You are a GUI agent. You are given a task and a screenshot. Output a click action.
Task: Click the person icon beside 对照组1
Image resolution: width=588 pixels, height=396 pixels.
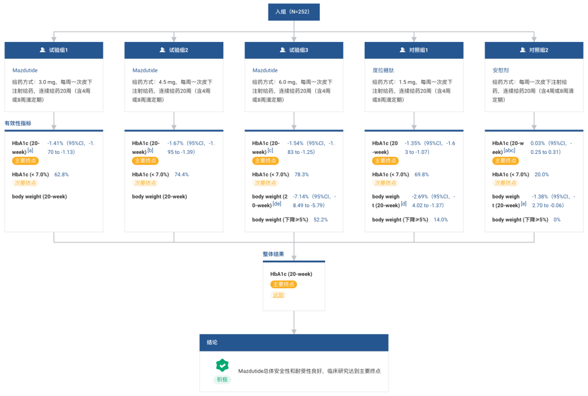(x=403, y=50)
